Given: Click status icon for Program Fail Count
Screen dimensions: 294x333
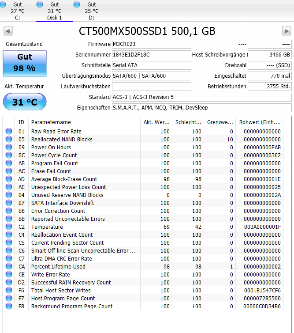Looking at the screenshot, I should 9,163.
